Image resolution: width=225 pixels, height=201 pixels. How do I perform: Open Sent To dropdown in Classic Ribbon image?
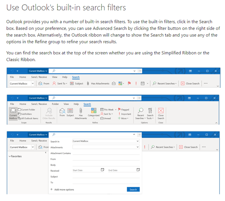pos(107,114)
